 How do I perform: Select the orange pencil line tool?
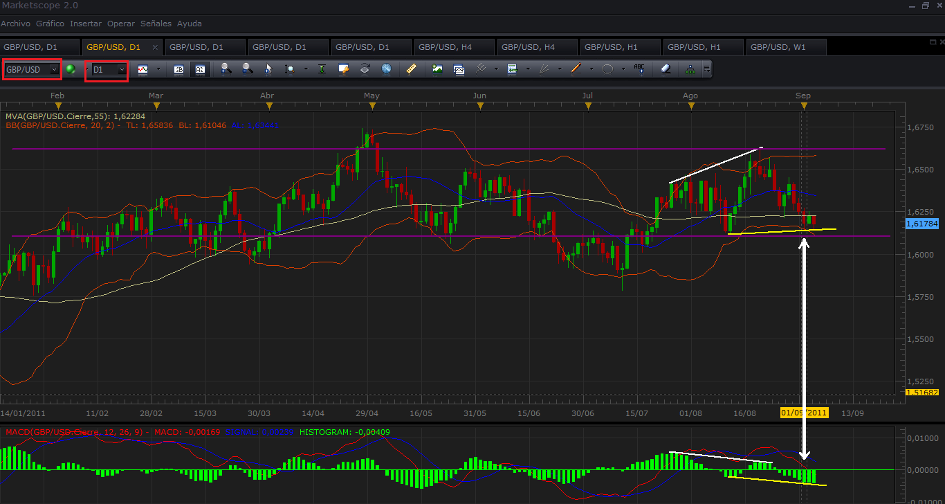[x=576, y=69]
